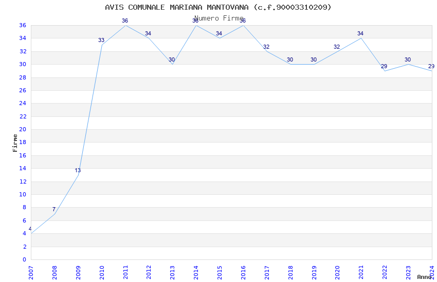Viewport: 437px width, 282px height.
Task: Select the 2019 x-axis year label
Action: pyautogui.click(x=314, y=273)
